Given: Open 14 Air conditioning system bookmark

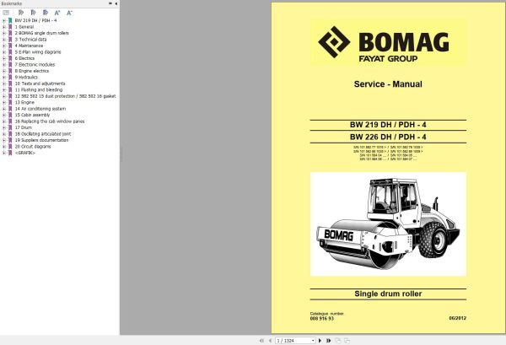Looking at the screenshot, I should pos(40,109).
